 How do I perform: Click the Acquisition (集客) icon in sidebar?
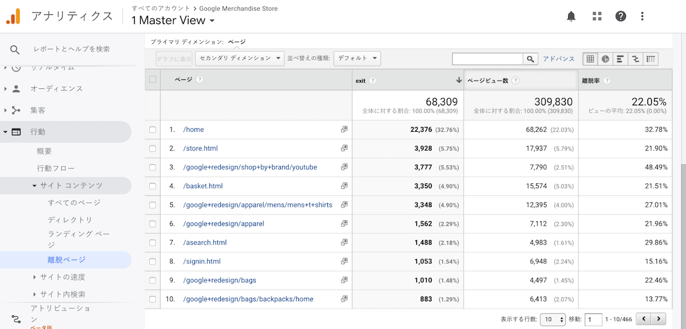coord(16,110)
